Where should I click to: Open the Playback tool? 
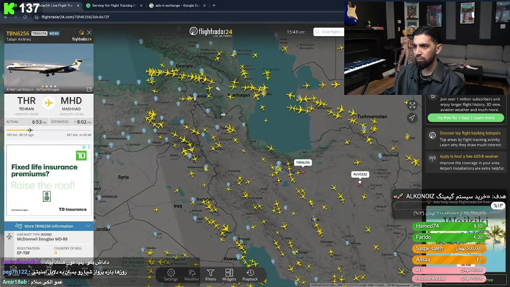[x=250, y=275]
